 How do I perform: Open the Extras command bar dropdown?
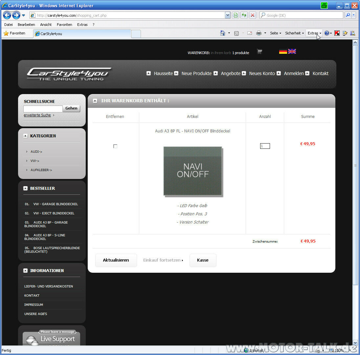point(314,33)
